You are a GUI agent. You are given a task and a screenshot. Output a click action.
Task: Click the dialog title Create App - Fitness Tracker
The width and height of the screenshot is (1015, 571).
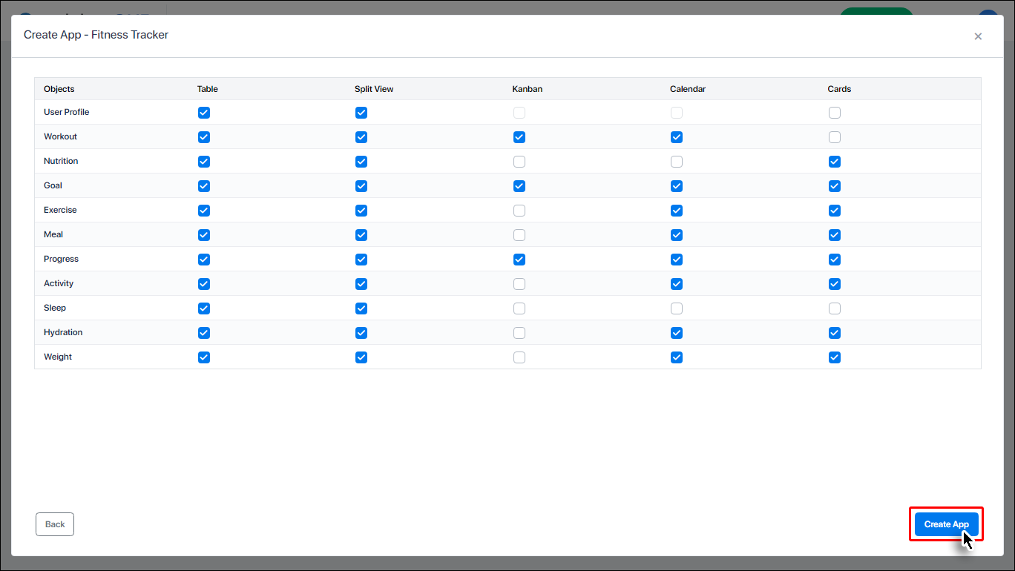[x=96, y=35]
